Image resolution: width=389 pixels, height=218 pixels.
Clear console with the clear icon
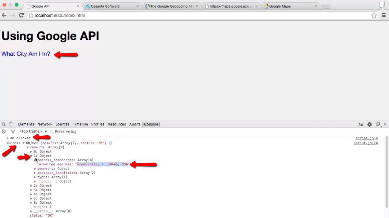[4, 132]
